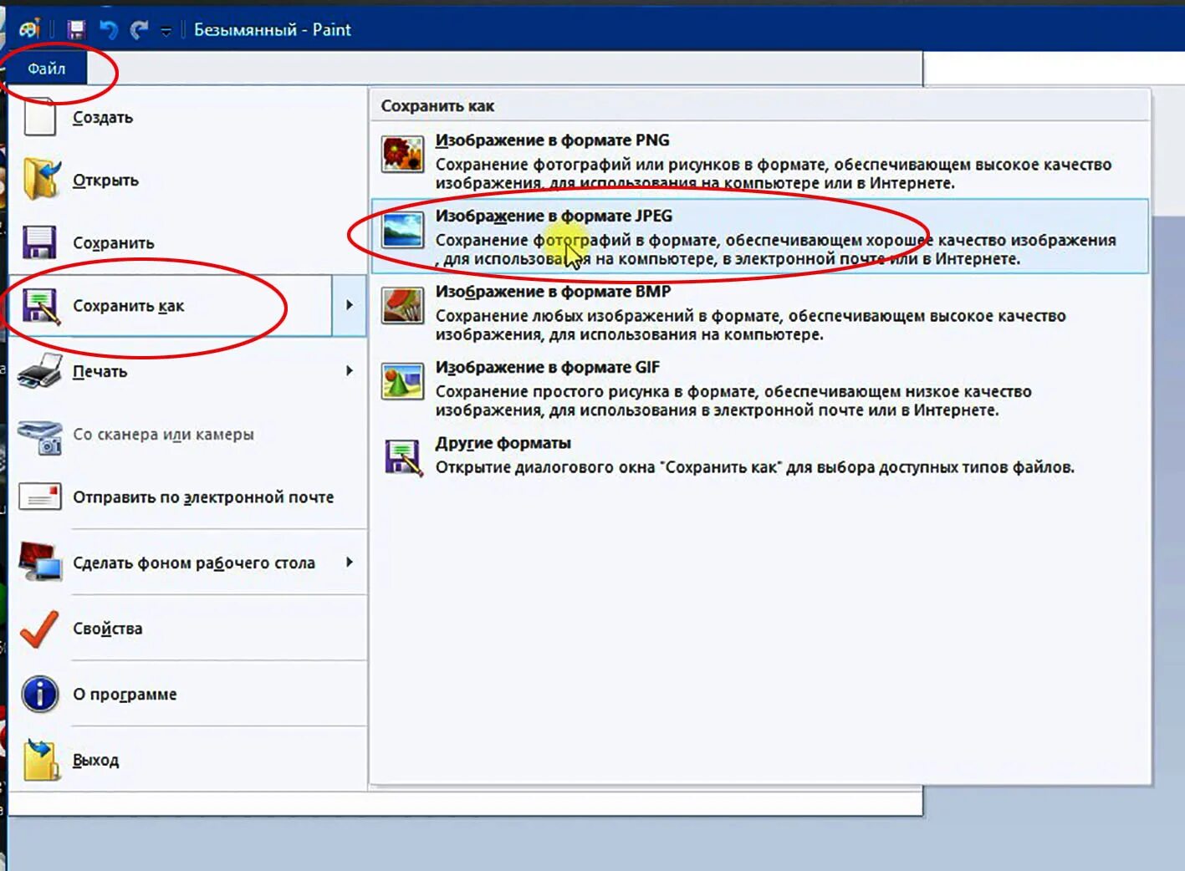Image resolution: width=1185 pixels, height=871 pixels.
Task: Click the floppy with pencil icon for Сохранить как
Action: (x=41, y=306)
